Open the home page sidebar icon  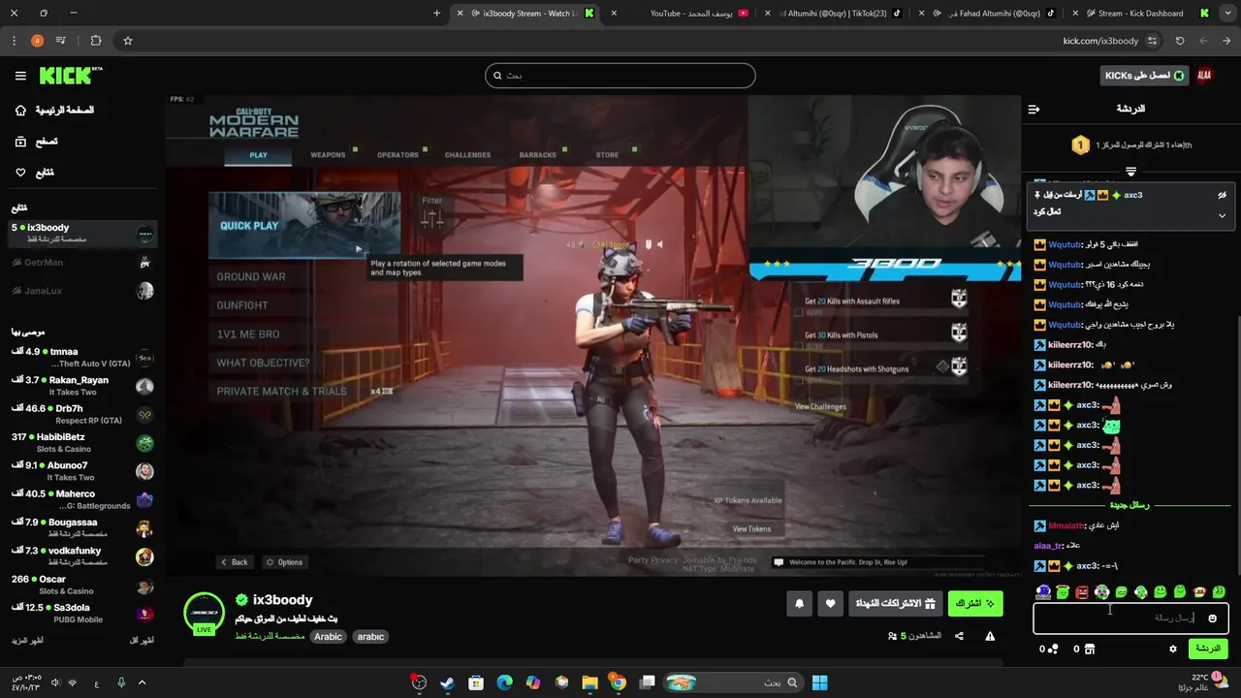coord(20,111)
